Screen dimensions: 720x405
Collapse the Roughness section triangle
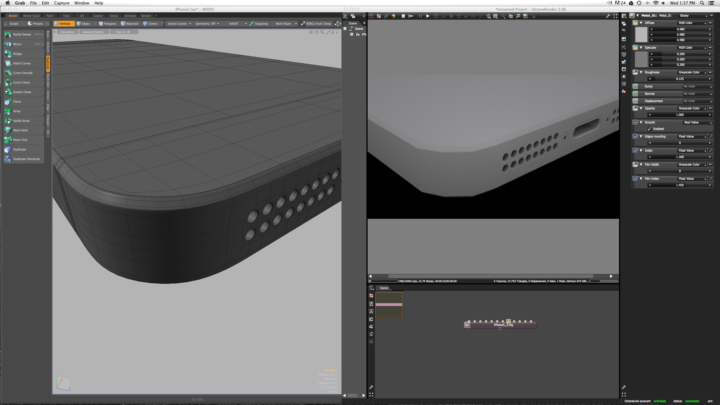coord(641,72)
